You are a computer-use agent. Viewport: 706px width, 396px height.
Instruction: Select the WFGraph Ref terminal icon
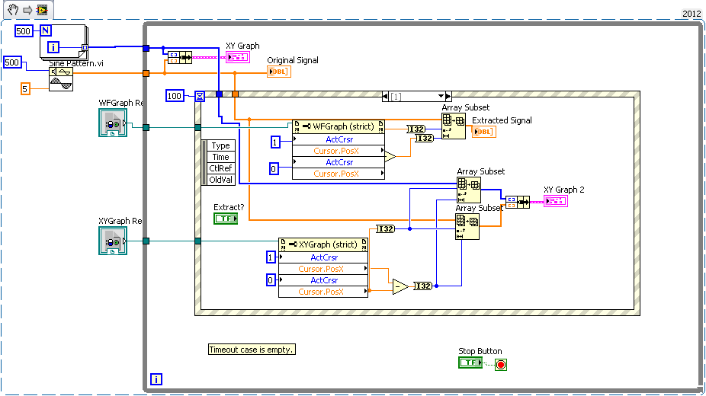click(113, 123)
